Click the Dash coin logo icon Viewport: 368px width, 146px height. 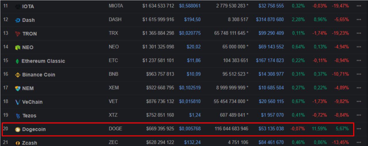[x=18, y=20]
